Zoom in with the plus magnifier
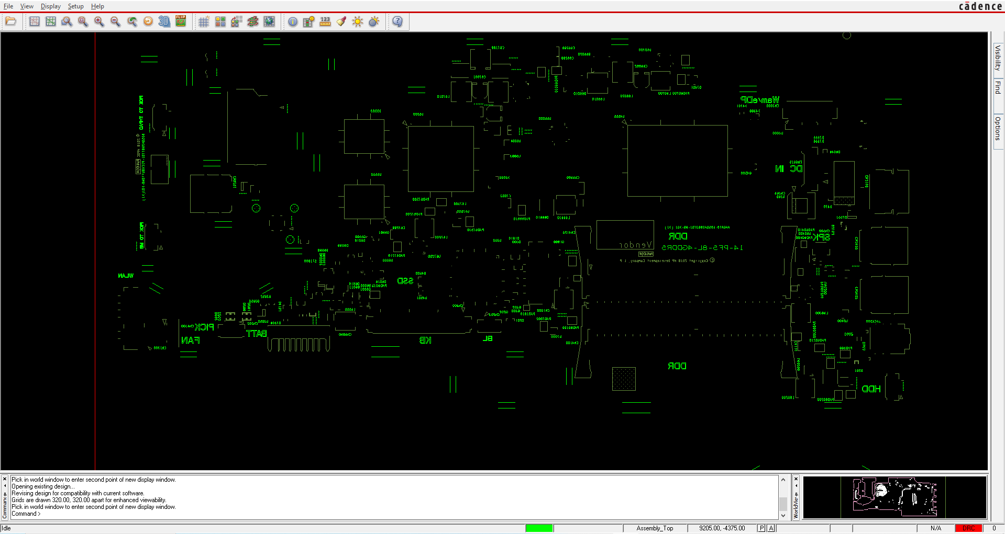The image size is (1005, 534). [99, 21]
